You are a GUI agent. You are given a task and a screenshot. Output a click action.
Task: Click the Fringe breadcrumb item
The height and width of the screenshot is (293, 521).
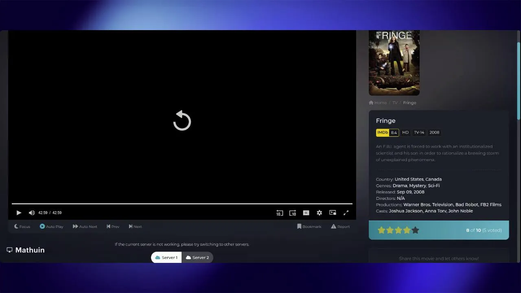tap(409, 103)
